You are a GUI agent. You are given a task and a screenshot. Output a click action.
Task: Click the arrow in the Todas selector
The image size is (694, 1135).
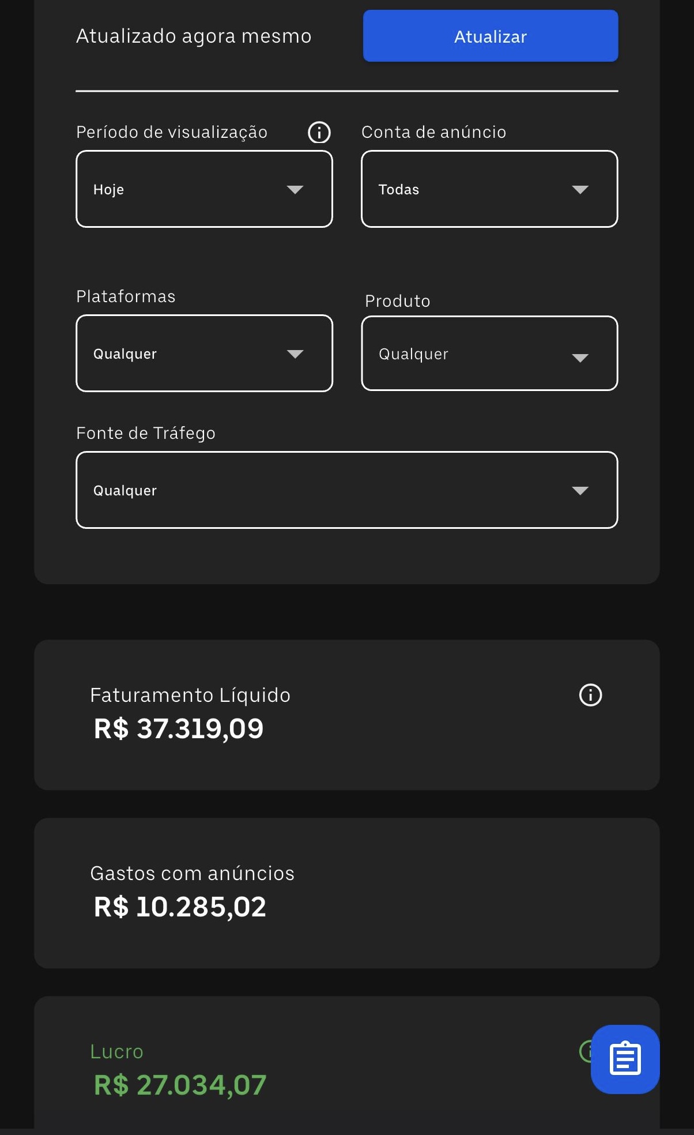pos(580,190)
